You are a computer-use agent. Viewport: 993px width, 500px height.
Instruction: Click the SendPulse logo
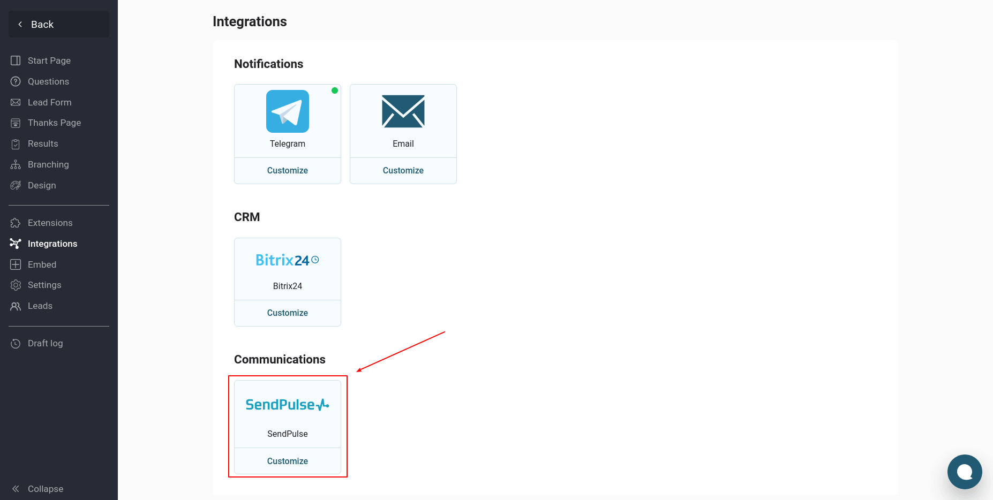point(287,405)
